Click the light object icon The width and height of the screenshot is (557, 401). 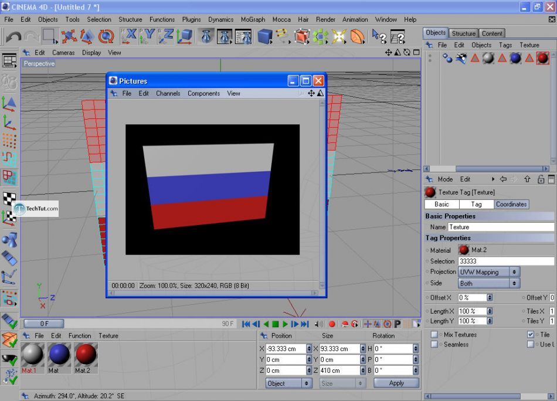339,36
